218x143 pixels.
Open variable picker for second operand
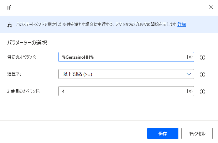190,91
